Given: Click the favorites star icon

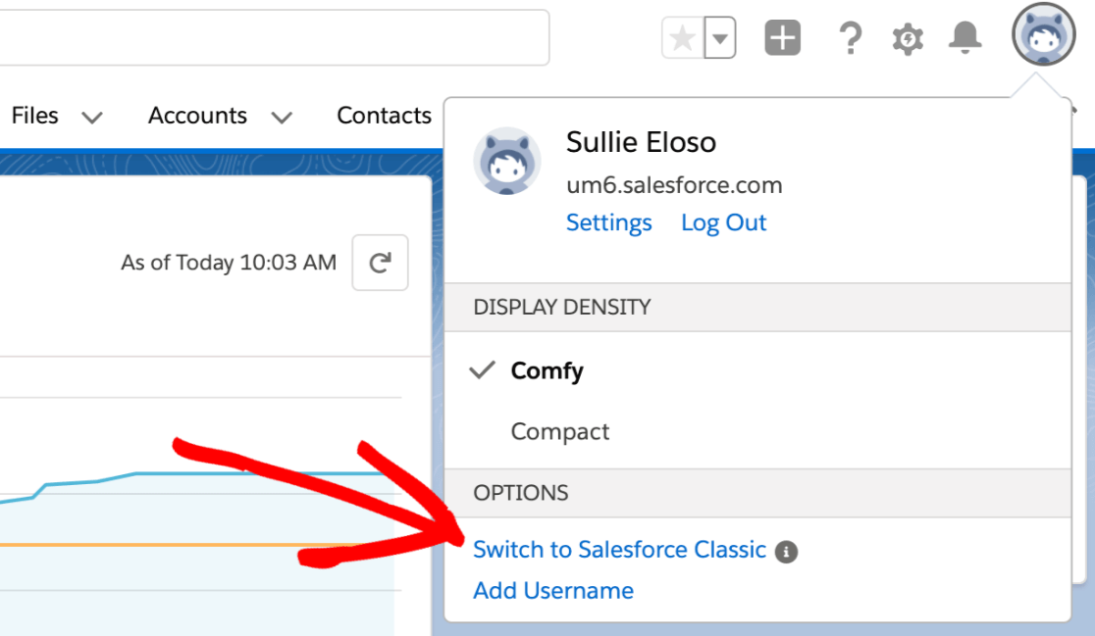Looking at the screenshot, I should [682, 39].
